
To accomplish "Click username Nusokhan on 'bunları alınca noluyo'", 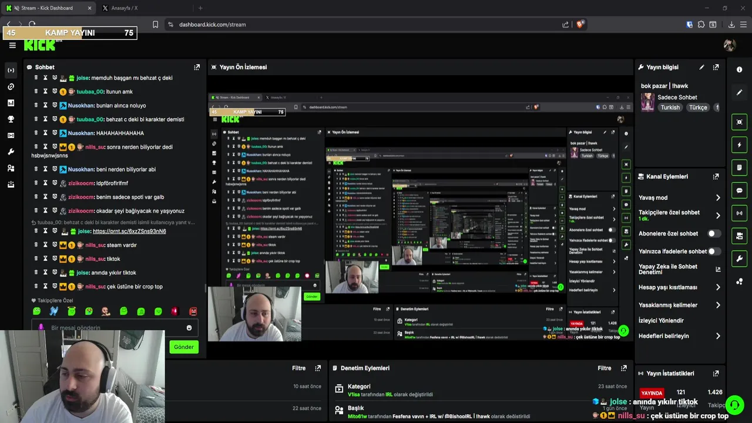I will [81, 106].
